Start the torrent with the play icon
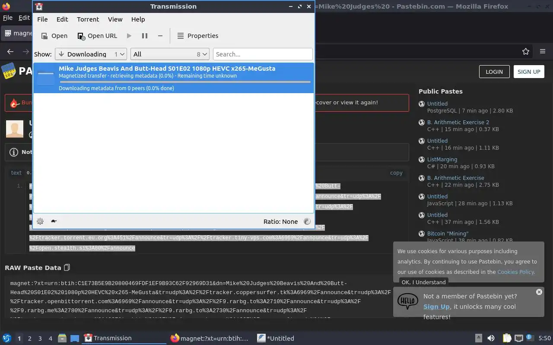Image resolution: width=553 pixels, height=345 pixels. [x=129, y=36]
